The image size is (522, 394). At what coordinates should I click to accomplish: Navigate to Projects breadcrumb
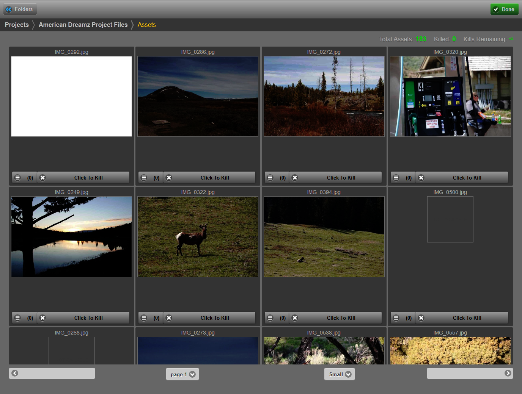tap(17, 25)
